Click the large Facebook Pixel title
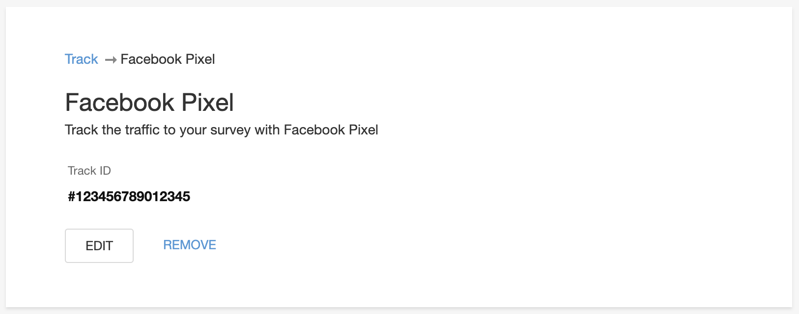 (149, 103)
